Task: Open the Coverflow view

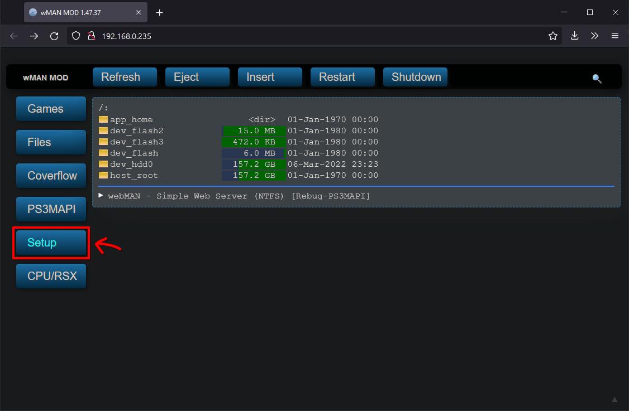Action: coord(51,176)
